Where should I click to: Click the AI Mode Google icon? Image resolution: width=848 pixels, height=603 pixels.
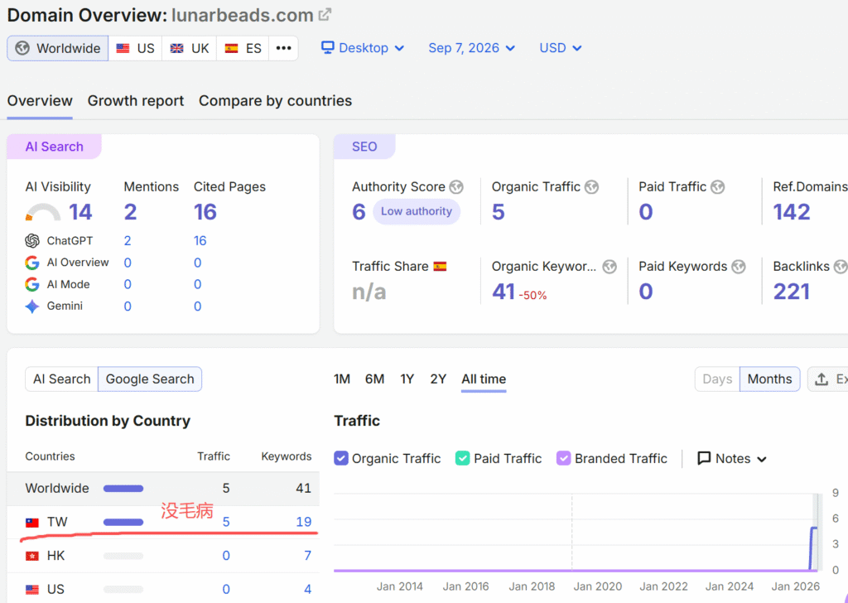[32, 284]
